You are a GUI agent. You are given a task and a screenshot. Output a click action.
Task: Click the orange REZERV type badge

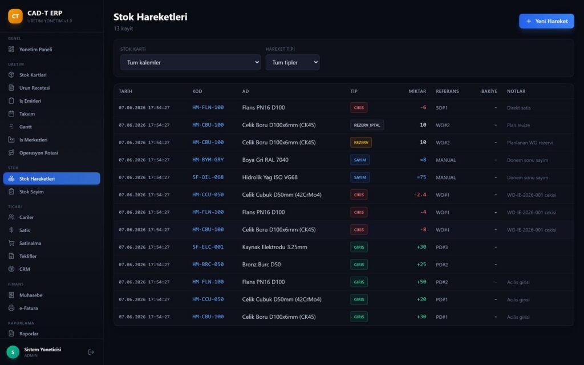pyautogui.click(x=361, y=143)
